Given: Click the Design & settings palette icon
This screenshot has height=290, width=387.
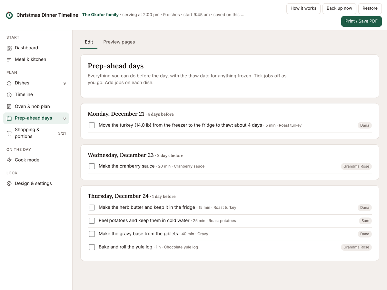Looking at the screenshot, I should [x=9, y=184].
